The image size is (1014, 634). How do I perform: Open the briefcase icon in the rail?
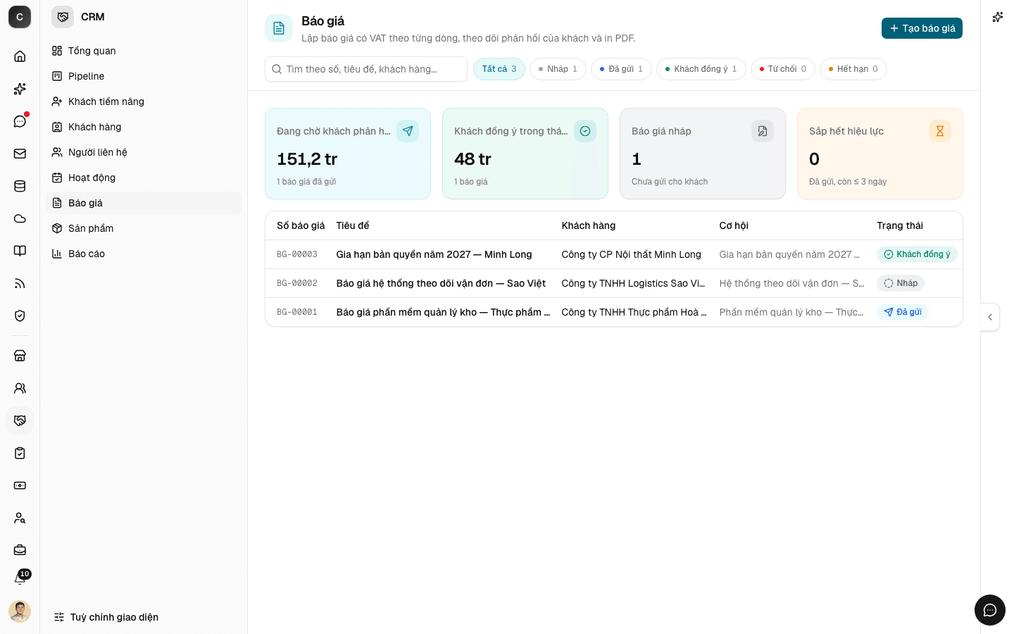(x=20, y=550)
